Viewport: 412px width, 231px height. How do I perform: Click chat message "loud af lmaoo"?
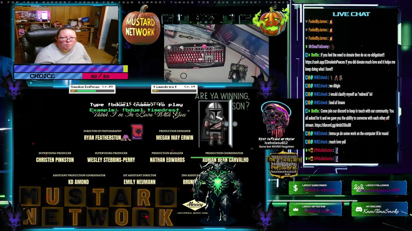pos(337,103)
